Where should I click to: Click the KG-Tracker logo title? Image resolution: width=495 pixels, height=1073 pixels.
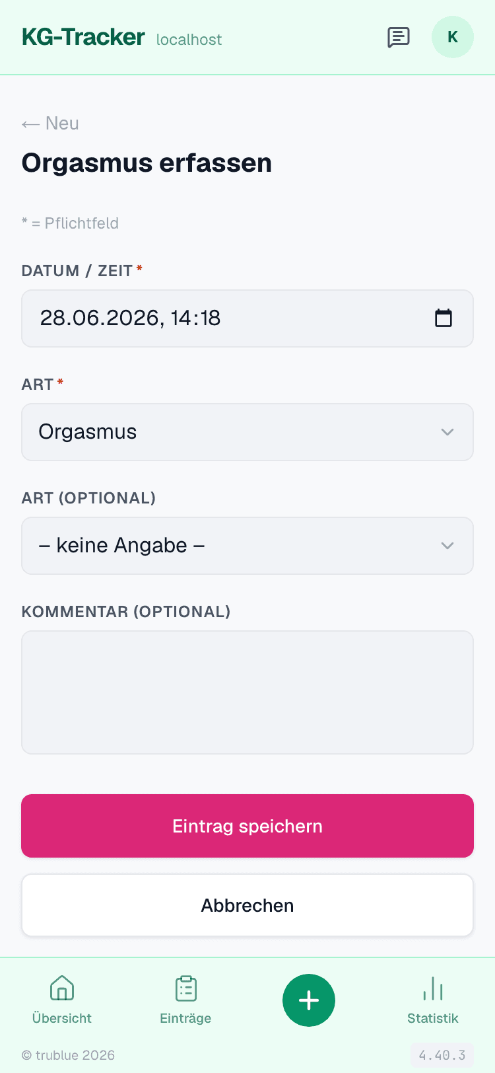pyautogui.click(x=83, y=37)
